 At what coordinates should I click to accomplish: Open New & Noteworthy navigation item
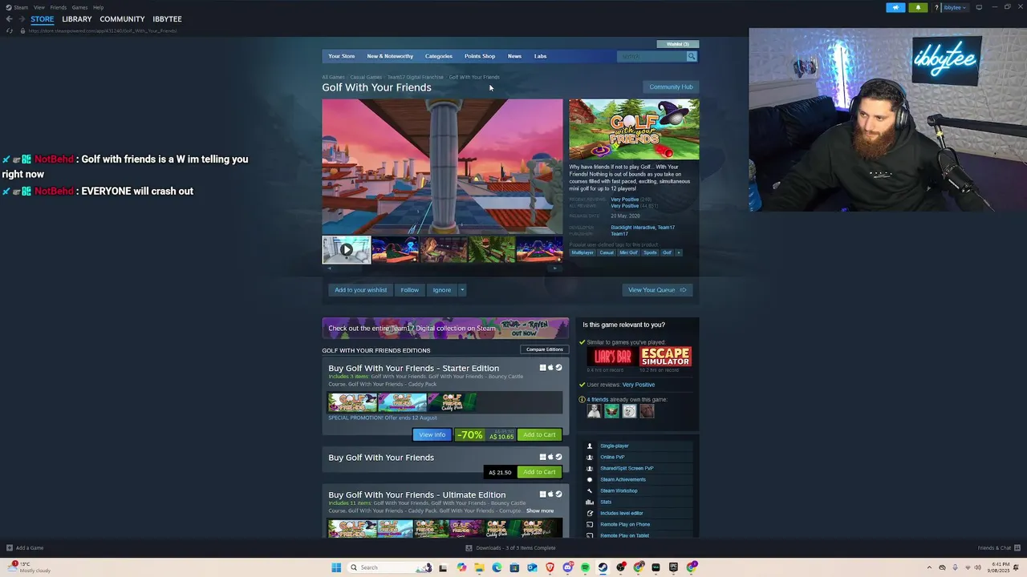pos(390,56)
